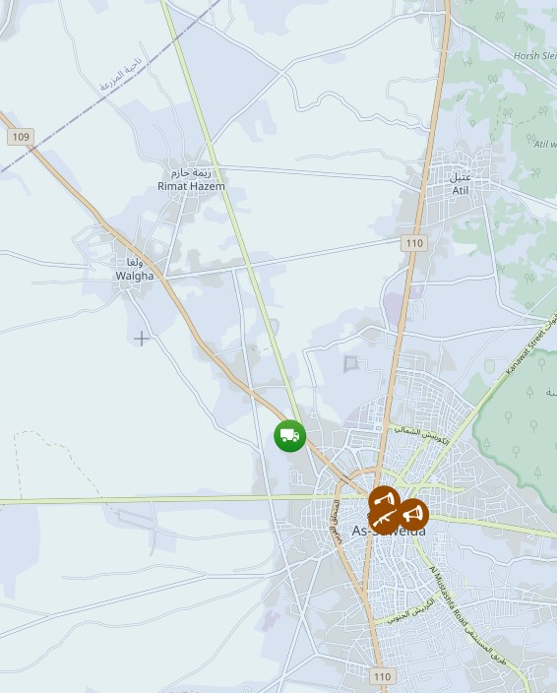Click the Arabic district boundary label

click(121, 74)
